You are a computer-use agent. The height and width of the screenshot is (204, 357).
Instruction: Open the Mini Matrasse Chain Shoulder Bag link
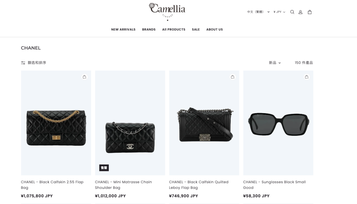pos(123,185)
